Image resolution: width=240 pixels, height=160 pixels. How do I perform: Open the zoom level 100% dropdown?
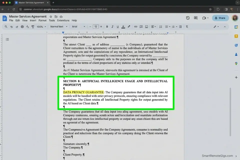pos(41,27)
